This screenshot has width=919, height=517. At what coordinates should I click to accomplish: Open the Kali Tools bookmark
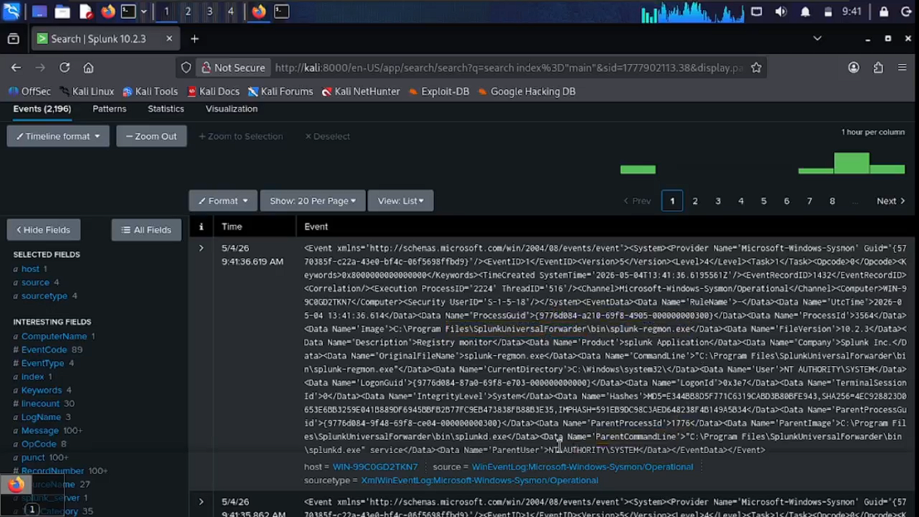149,92
